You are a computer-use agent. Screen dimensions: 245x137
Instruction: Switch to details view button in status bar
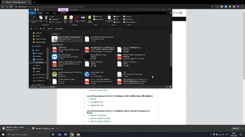tap(167, 87)
